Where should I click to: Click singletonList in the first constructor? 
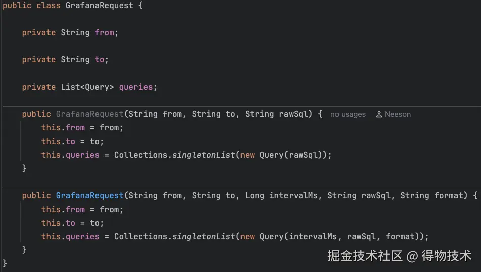pyautogui.click(x=204, y=155)
